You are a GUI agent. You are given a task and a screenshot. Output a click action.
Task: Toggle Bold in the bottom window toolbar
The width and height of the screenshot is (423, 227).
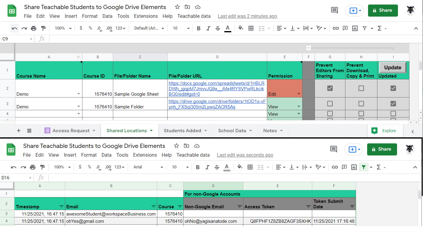(x=198, y=167)
